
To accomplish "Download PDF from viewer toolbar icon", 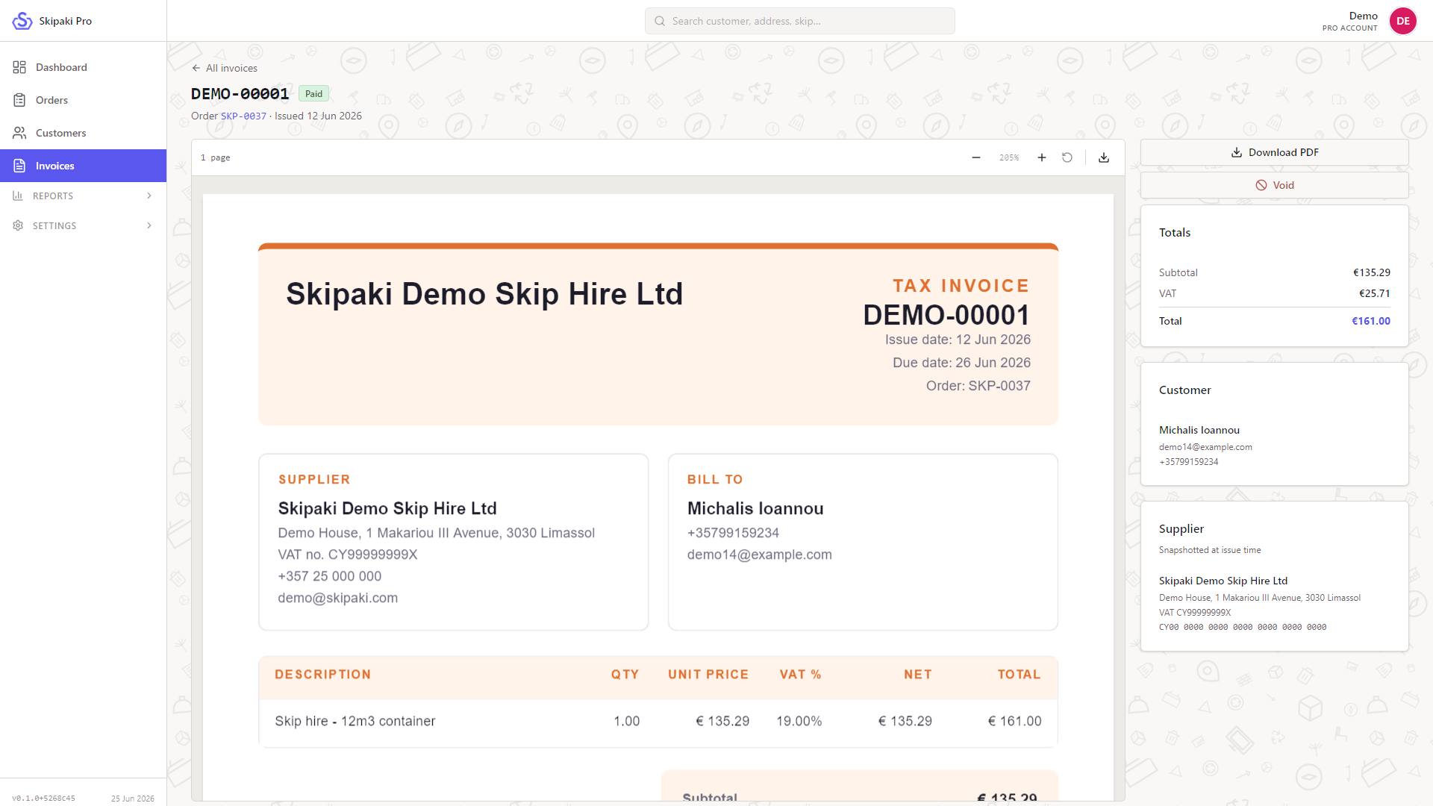I will pos(1104,157).
